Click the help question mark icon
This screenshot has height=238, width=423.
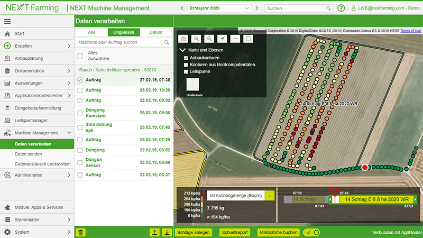(x=341, y=8)
